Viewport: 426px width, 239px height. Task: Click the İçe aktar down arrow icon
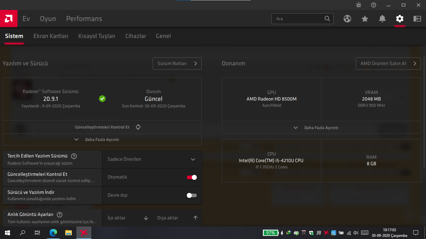pos(146,218)
